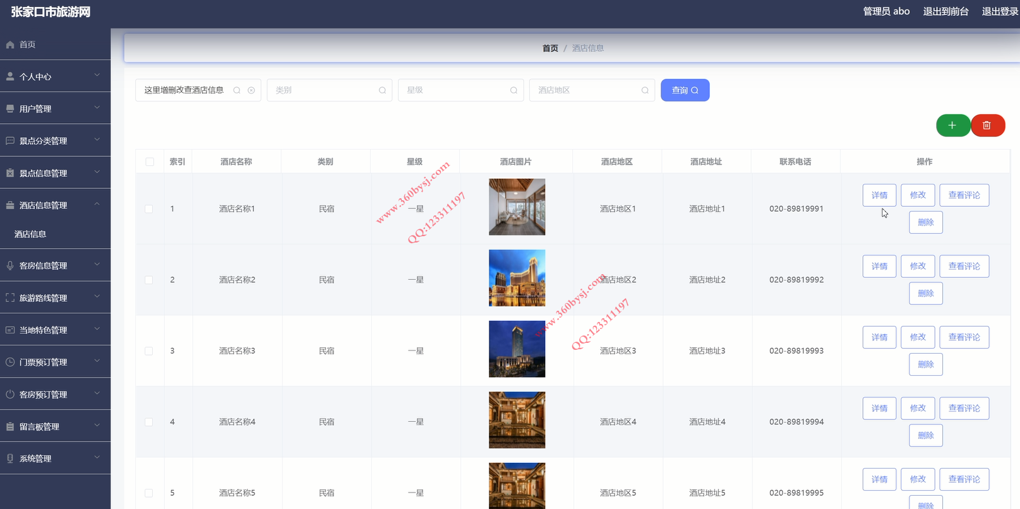Click the 酒店地区 search input
1020x509 pixels.
click(592, 90)
